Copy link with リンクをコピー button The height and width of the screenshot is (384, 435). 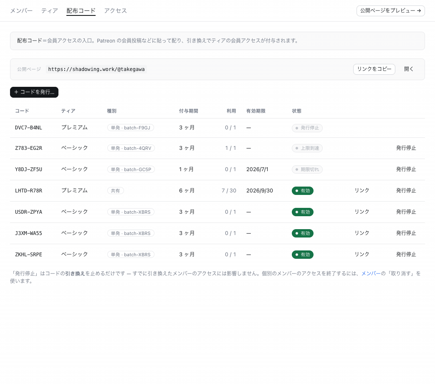374,69
